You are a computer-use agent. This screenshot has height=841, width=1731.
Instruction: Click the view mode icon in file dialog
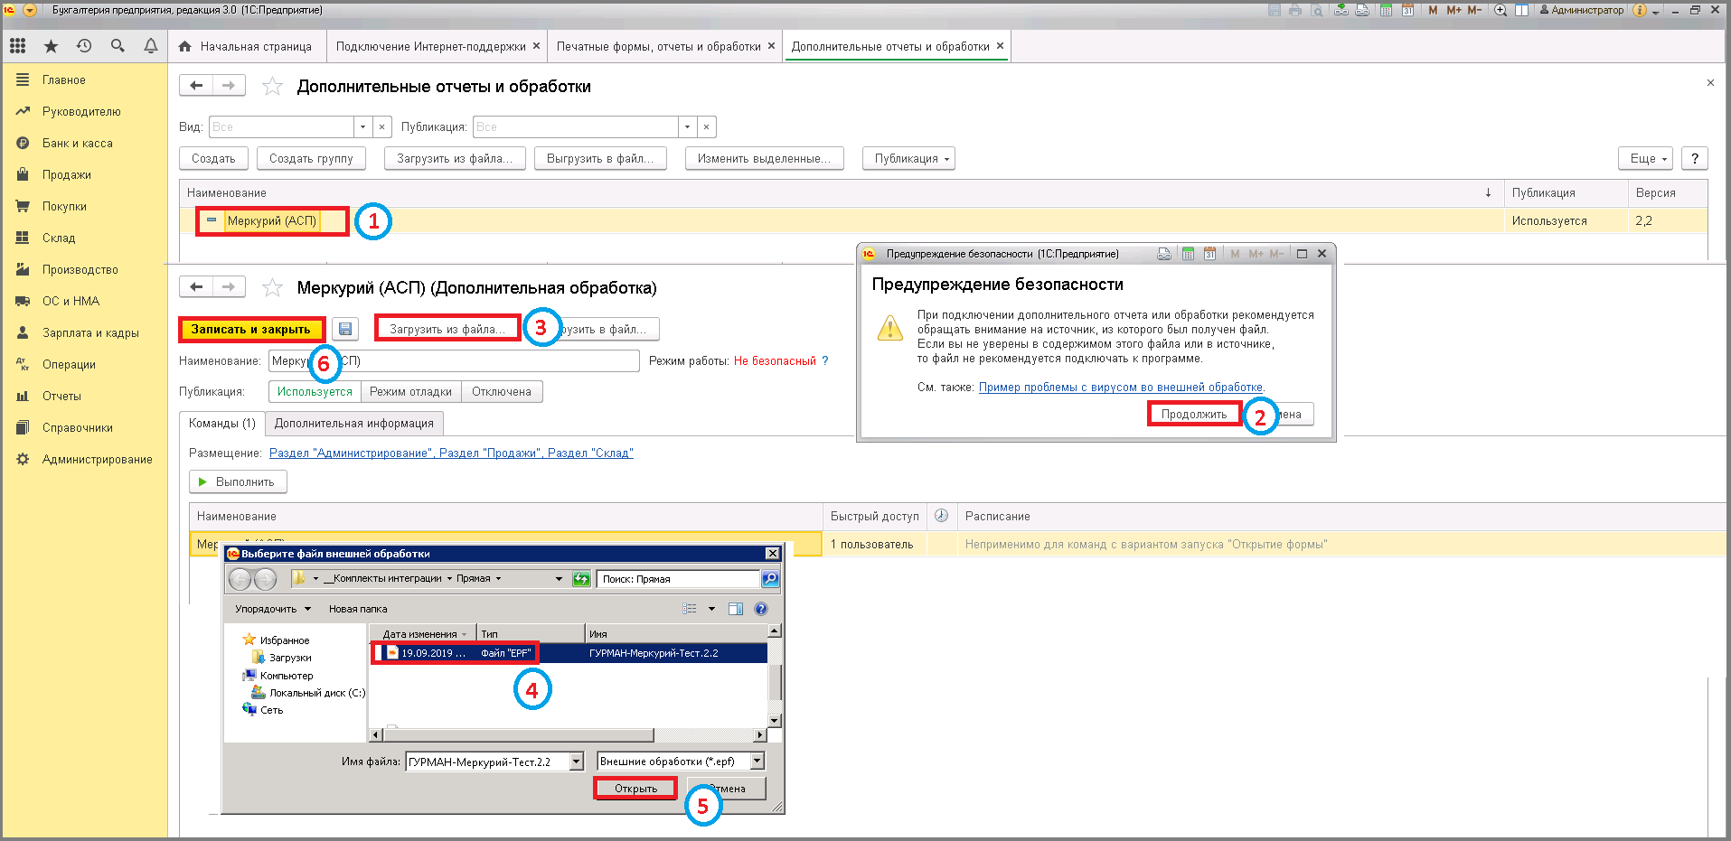(x=690, y=609)
